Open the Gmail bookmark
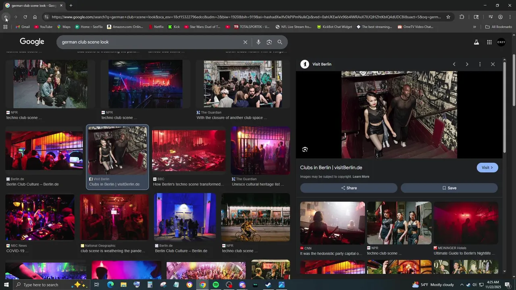516x290 pixels. point(23,27)
